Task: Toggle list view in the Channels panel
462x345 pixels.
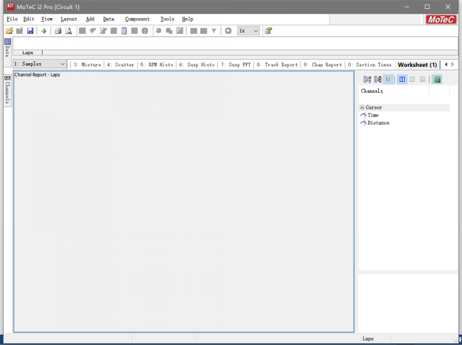Action: tap(389, 79)
